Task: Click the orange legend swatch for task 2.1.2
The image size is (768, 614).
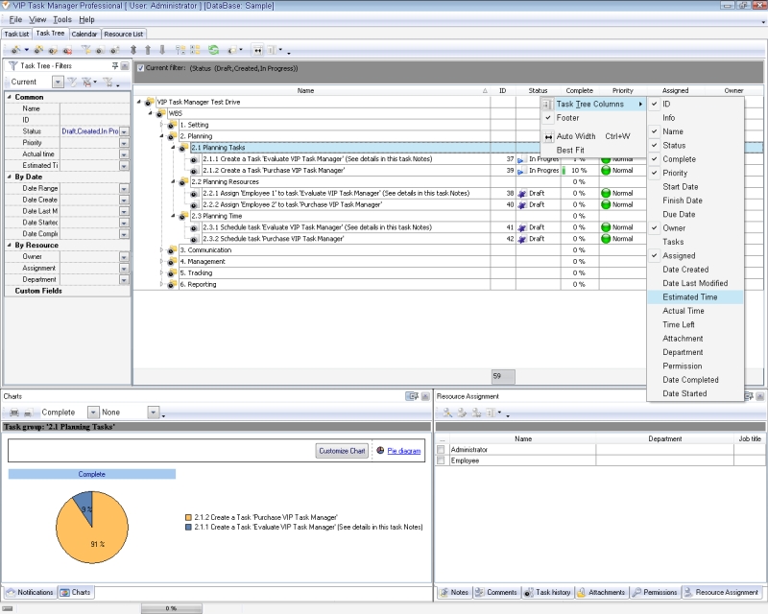Action: (x=188, y=517)
